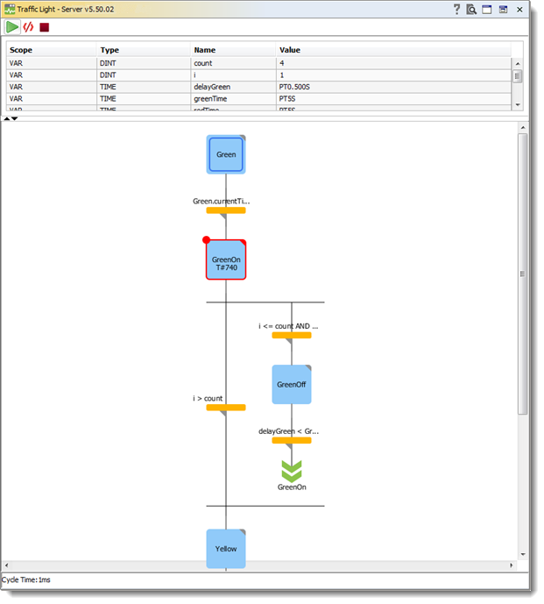544x604 pixels.
Task: Click the Green.currentTi... transition bar
Action: coord(226,210)
